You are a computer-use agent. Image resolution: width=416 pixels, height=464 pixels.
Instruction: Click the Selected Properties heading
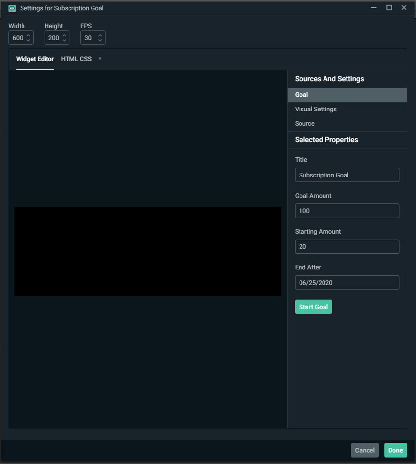pos(326,140)
